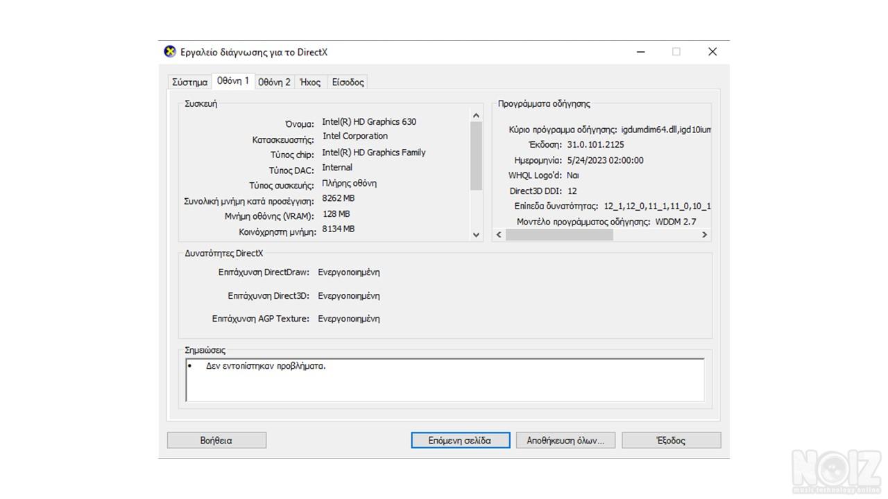Switch to the Σύστημα tab
This screenshot has width=888, height=499.
pos(189,82)
